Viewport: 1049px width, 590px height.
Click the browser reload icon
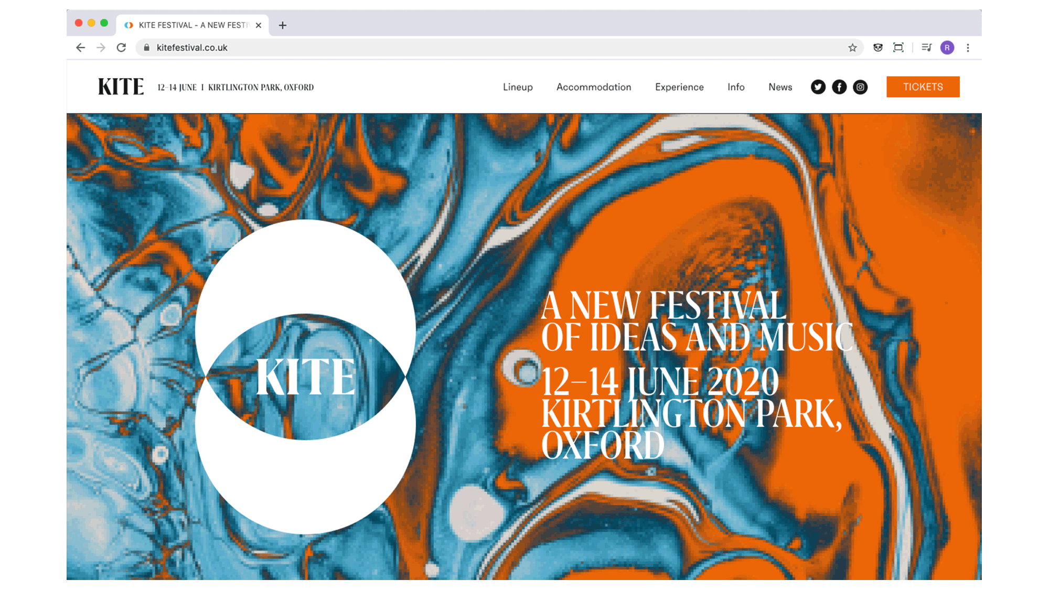[x=121, y=48]
